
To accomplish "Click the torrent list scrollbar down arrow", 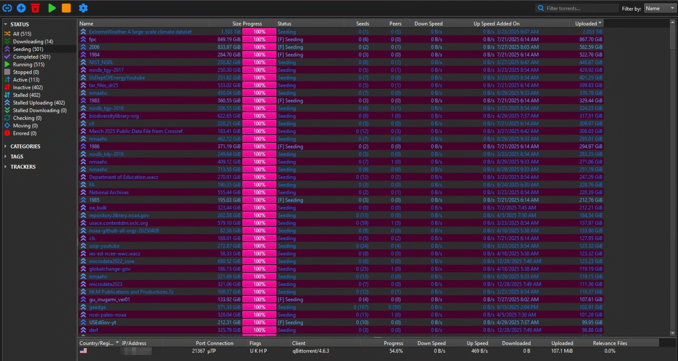I will click(x=673, y=333).
